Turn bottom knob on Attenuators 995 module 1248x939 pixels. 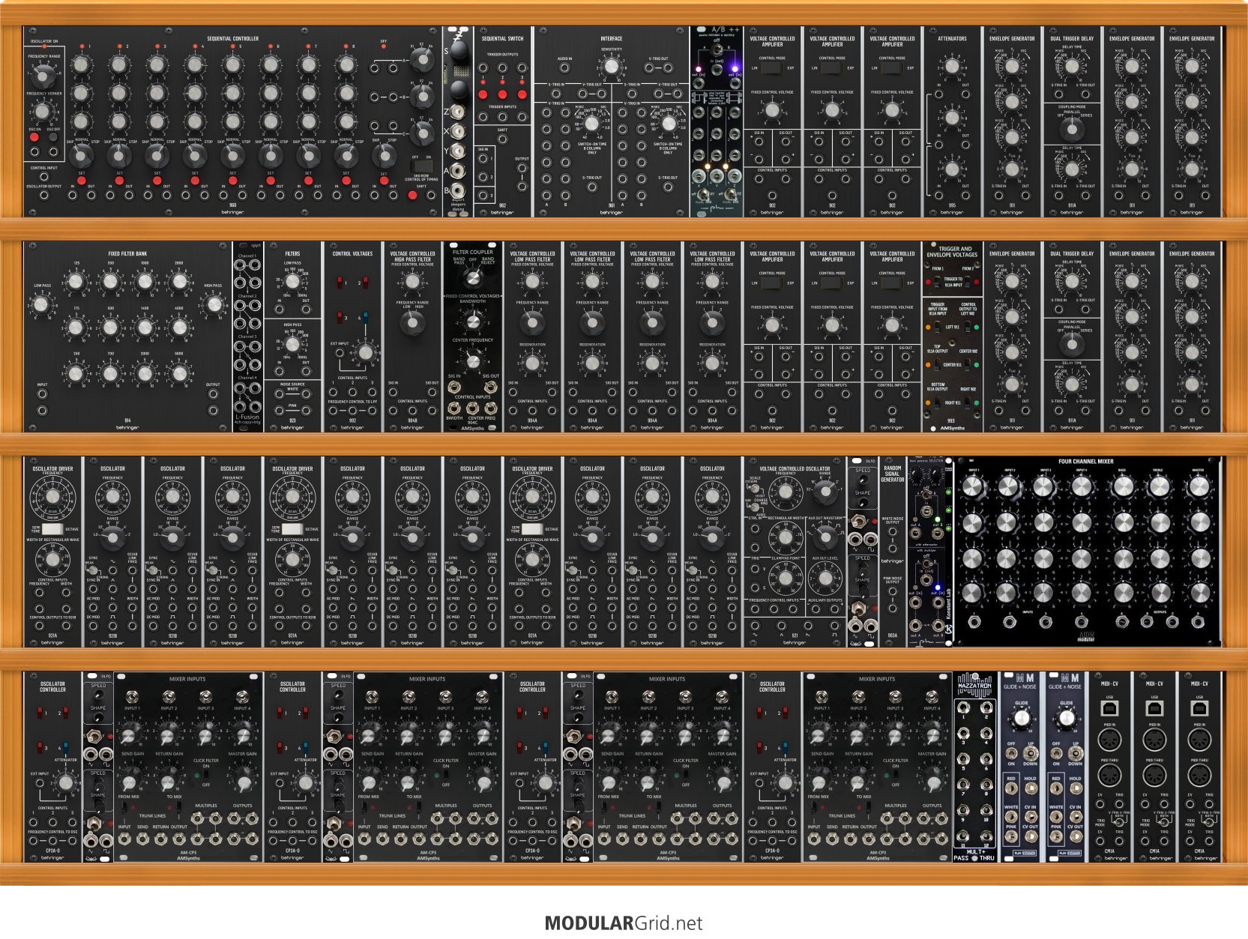952,169
